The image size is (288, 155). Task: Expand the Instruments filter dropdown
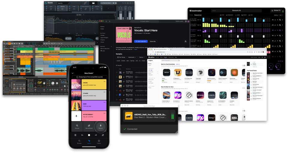point(132,57)
